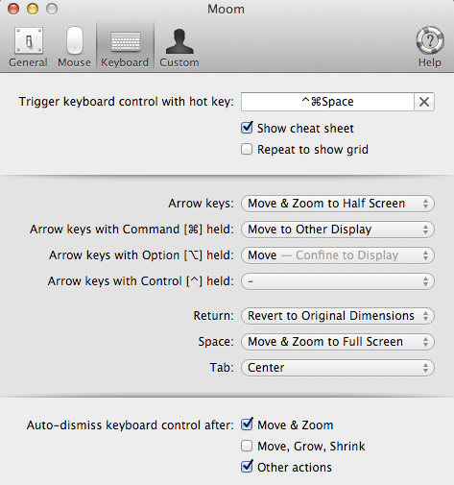454x485 pixels.
Task: Uncheck Show cheat sheet
Action: pyautogui.click(x=247, y=128)
